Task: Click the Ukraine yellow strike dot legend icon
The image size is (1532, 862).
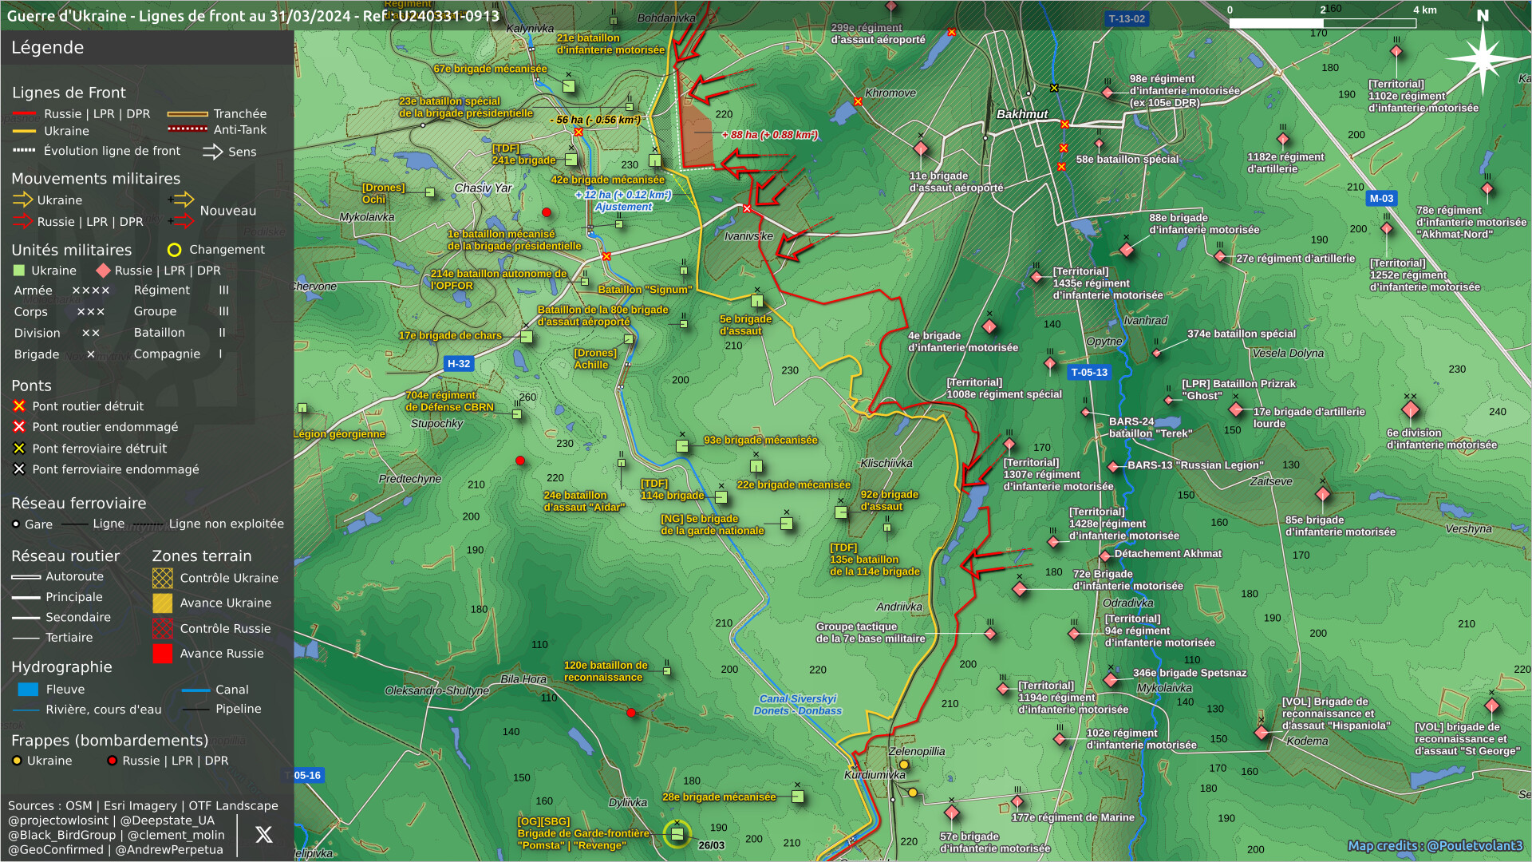Action: click(17, 761)
